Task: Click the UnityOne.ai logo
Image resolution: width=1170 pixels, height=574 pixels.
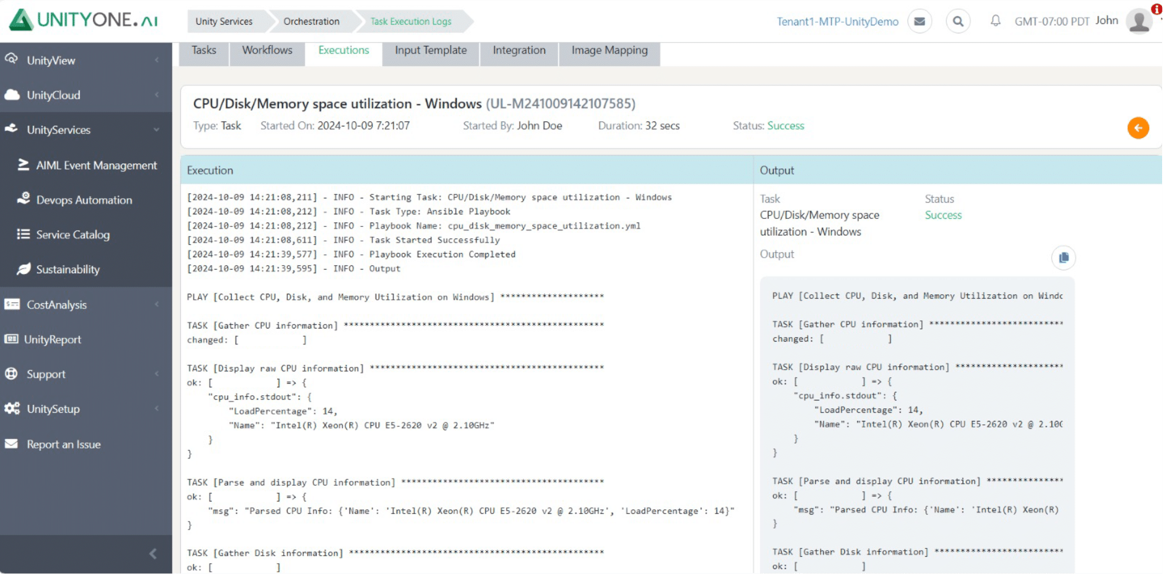Action: pos(83,20)
